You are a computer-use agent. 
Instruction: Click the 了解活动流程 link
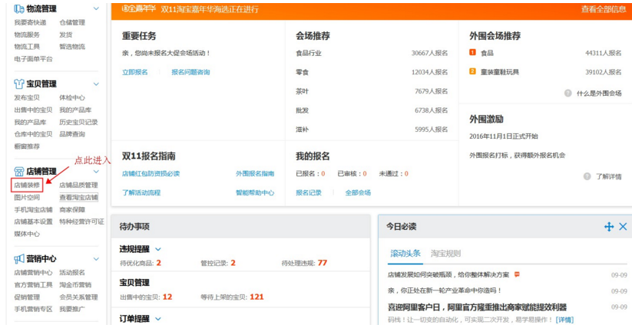click(x=141, y=193)
